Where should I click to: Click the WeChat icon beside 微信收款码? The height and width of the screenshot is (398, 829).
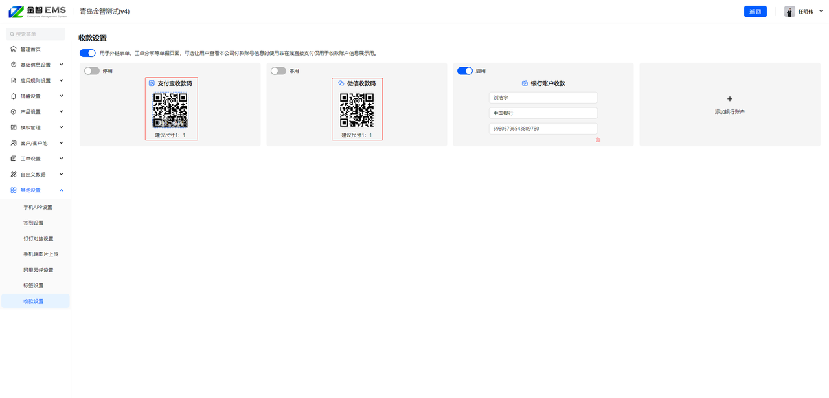click(x=341, y=83)
